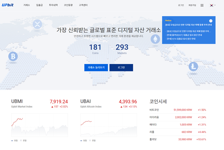The image size is (224, 150).
Task: Click the 전일 legend under UBAI chart
Action: click(x=92, y=141)
